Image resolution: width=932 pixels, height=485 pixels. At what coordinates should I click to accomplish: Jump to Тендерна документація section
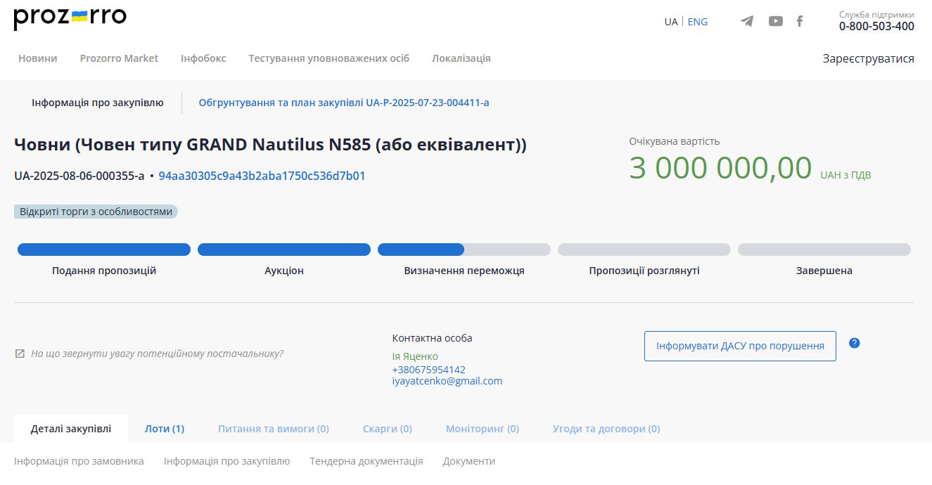tap(366, 461)
